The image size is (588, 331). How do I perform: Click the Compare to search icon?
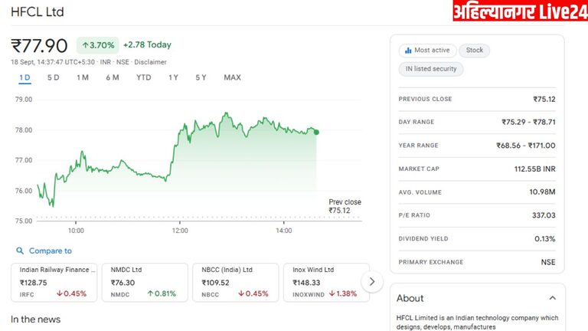pos(19,251)
